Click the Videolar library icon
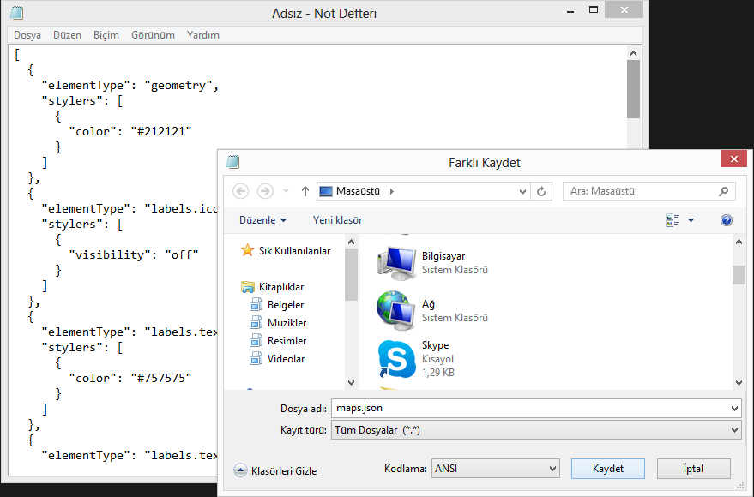 [x=256, y=359]
